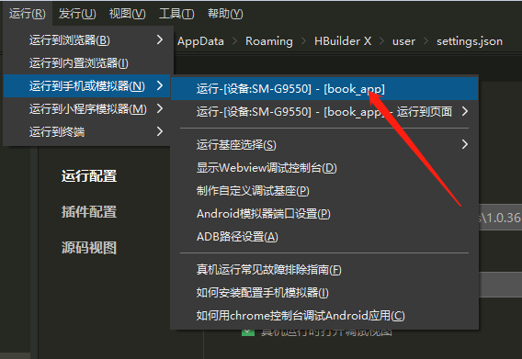Click AppData in the breadcrumb path

[200, 41]
